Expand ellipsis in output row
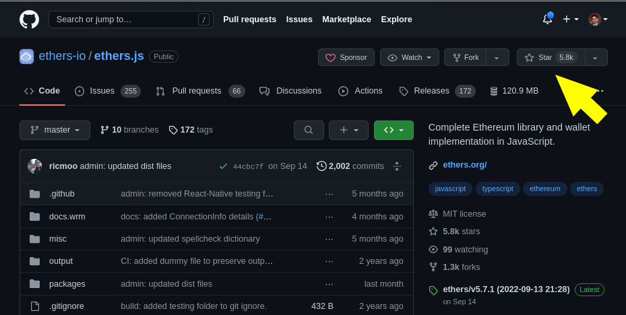The image size is (626, 315). 329,262
